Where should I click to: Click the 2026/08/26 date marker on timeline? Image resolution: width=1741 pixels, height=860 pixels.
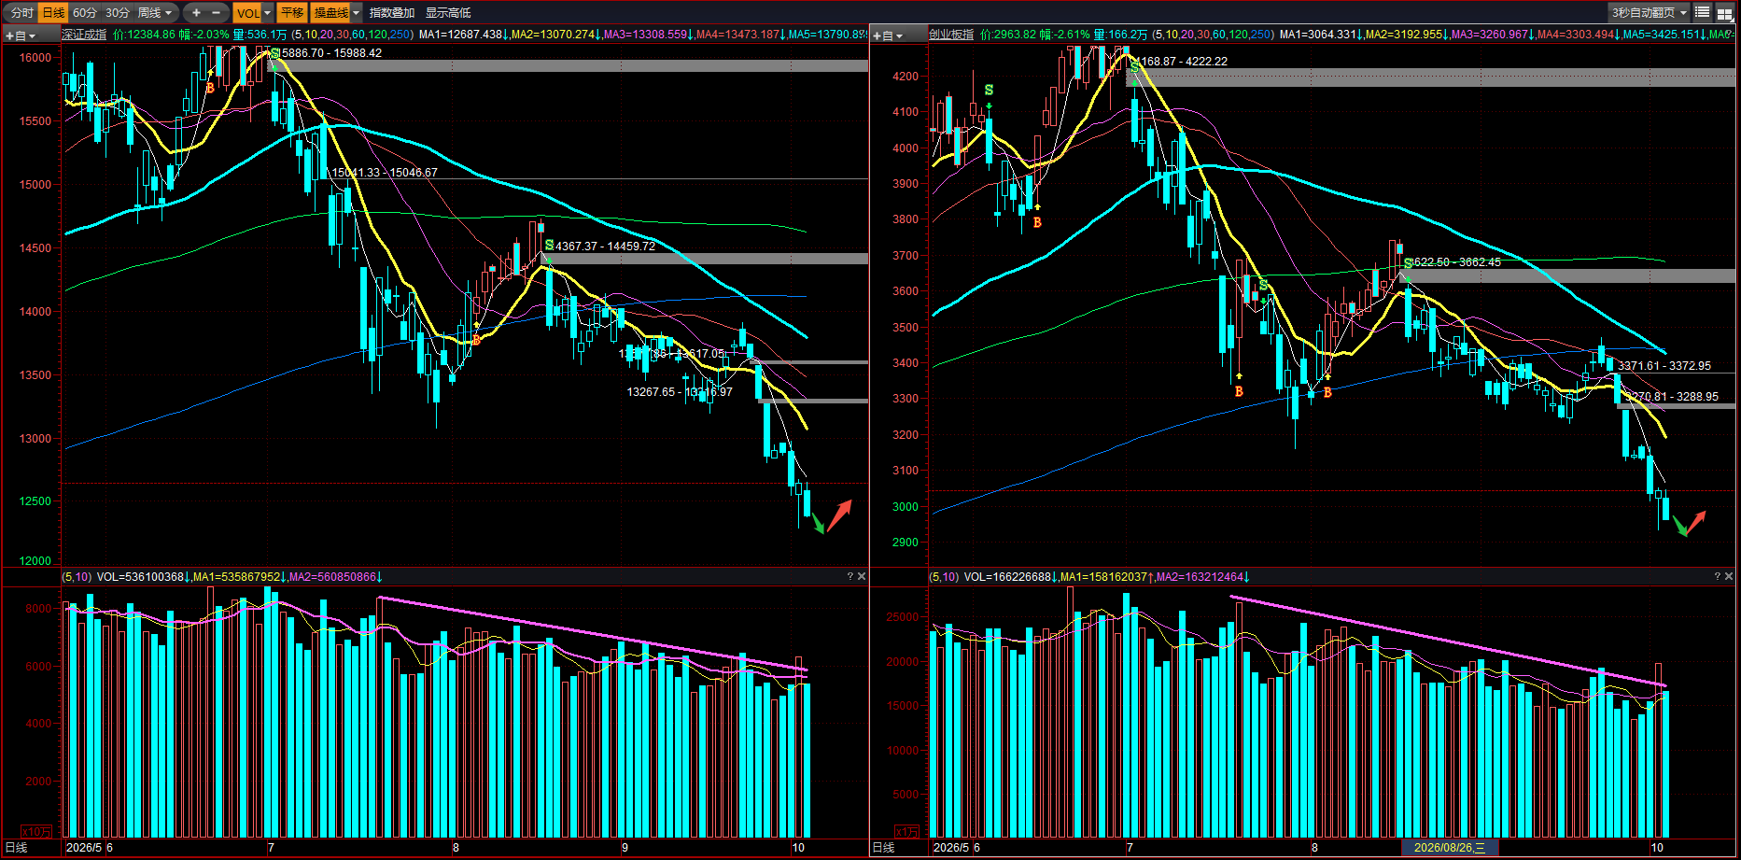click(1449, 847)
